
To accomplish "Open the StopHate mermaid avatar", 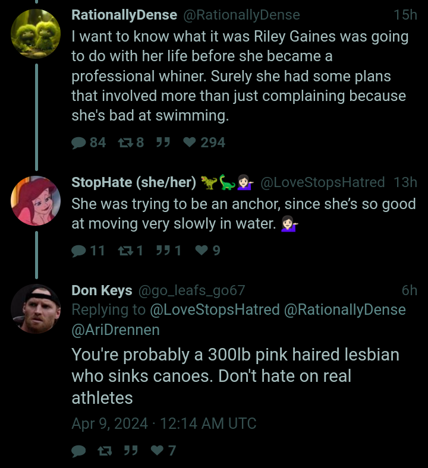I will (x=36, y=201).
